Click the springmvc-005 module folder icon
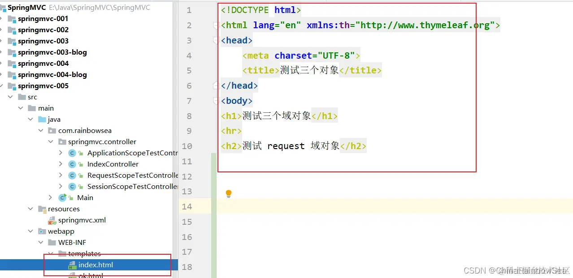The height and width of the screenshot is (278, 573). point(12,86)
